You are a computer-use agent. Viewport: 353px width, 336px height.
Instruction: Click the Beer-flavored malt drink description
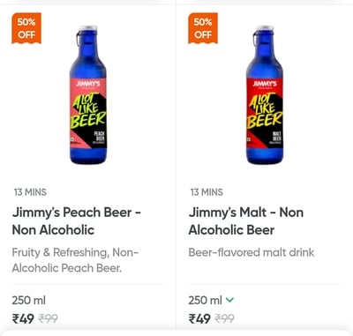pyautogui.click(x=252, y=252)
